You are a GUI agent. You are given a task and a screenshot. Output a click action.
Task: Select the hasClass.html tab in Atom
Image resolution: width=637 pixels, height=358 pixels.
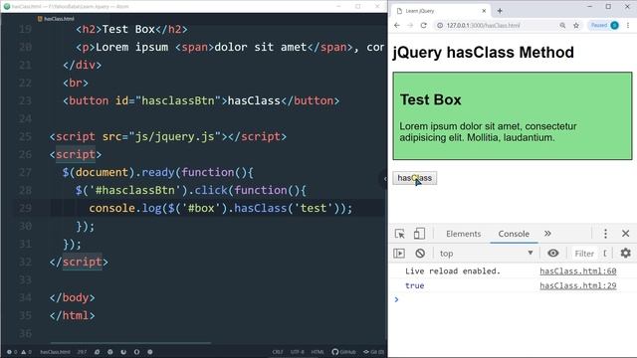[x=56, y=19]
